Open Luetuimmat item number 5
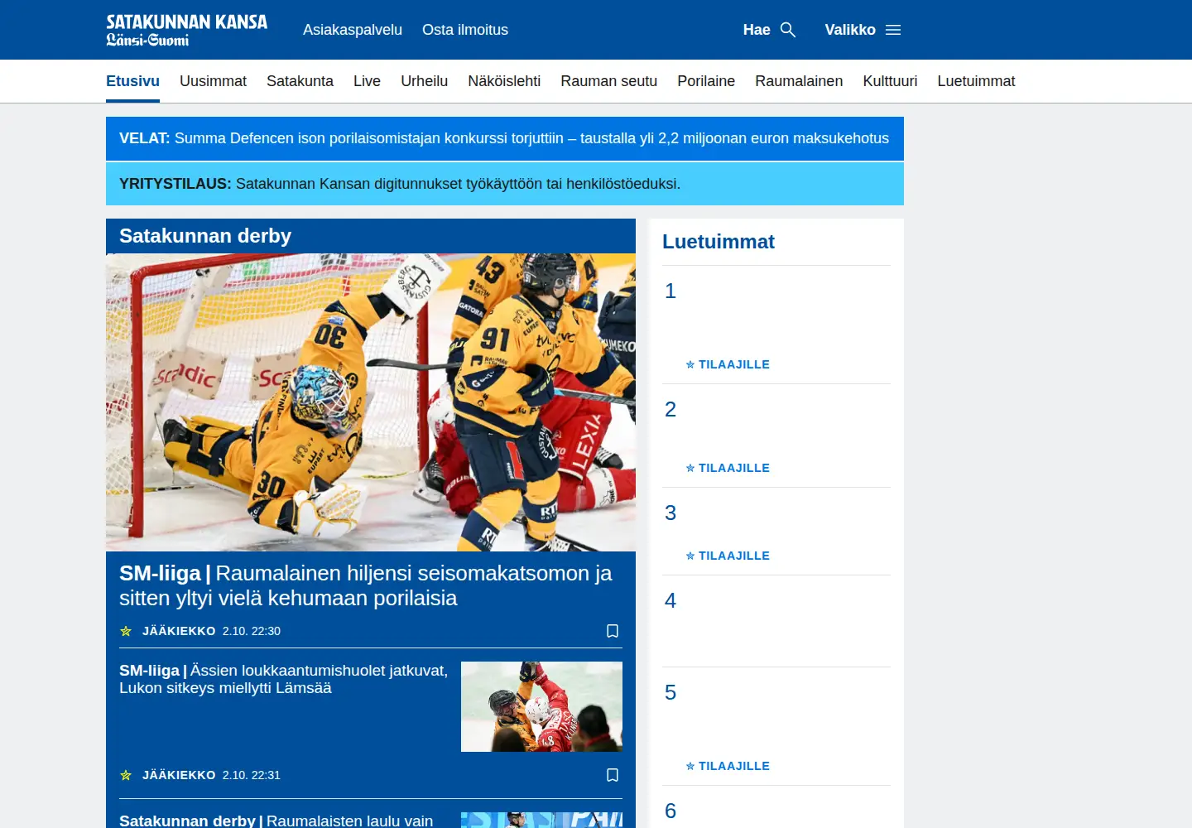This screenshot has width=1192, height=828. (x=776, y=726)
